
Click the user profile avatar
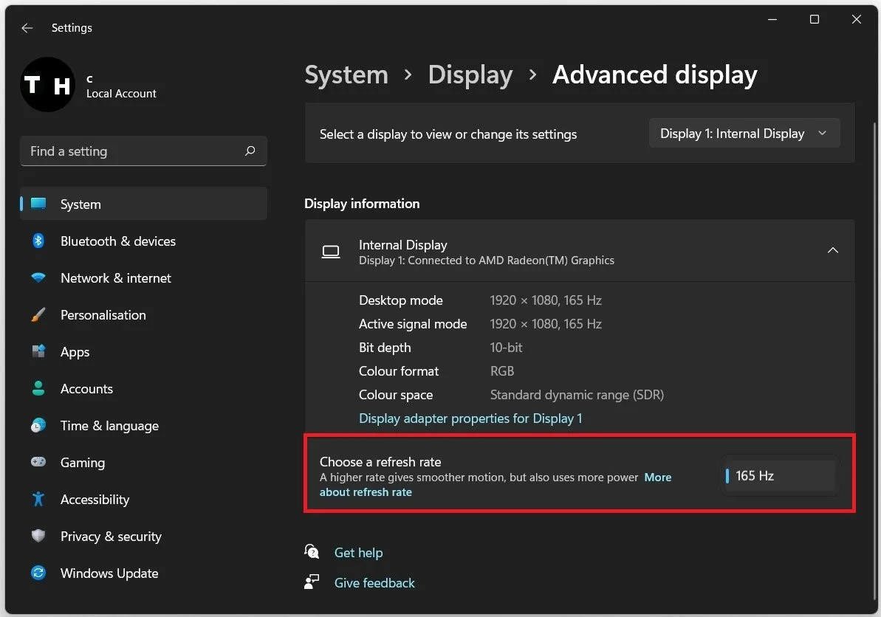pos(47,86)
